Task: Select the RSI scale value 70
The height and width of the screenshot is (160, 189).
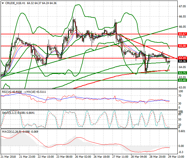Action: point(180,96)
